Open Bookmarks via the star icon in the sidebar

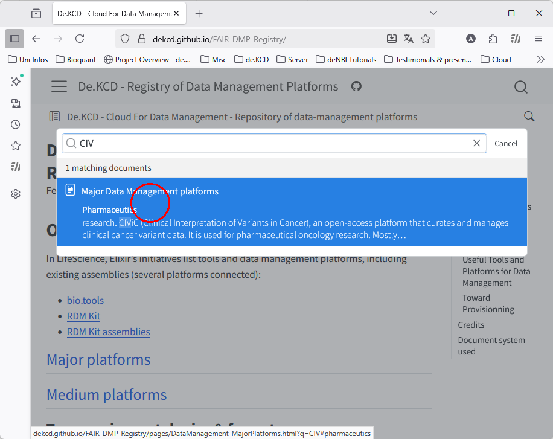click(15, 146)
